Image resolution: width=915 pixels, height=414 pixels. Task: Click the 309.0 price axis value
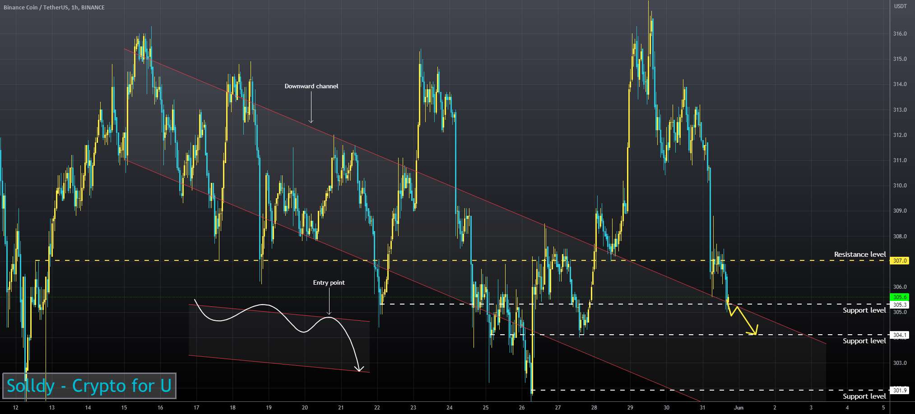pos(900,211)
